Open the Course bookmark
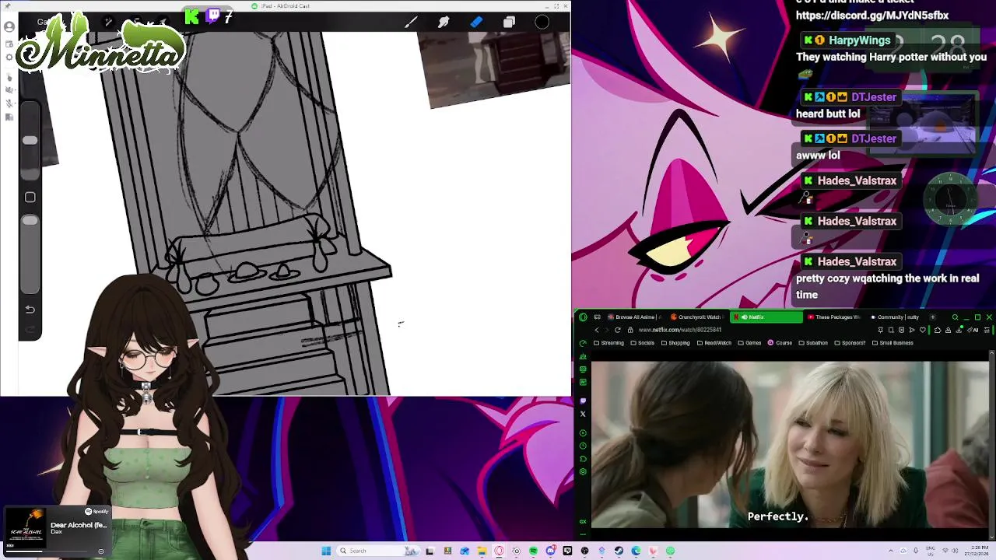This screenshot has height=560, width=996. pos(780,343)
